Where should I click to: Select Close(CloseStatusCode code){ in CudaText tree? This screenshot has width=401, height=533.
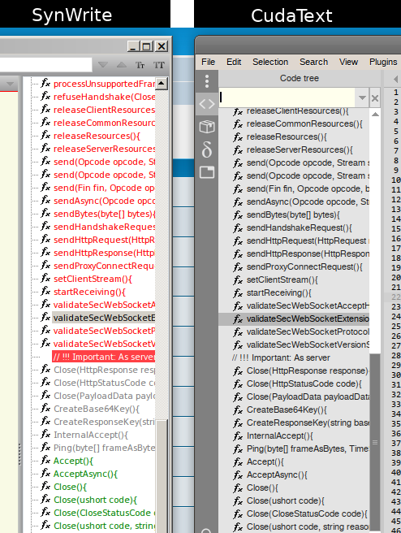tap(307, 513)
